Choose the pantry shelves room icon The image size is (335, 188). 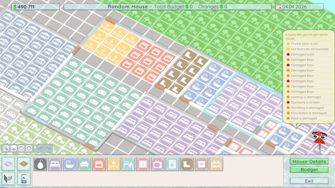pos(216,164)
